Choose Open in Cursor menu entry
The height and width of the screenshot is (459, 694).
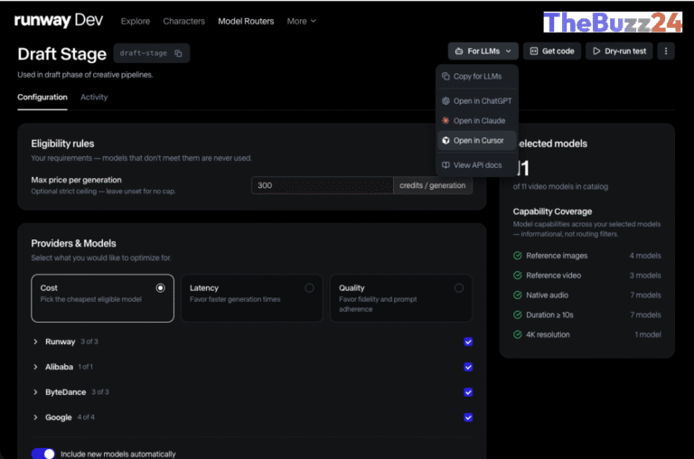click(x=477, y=140)
